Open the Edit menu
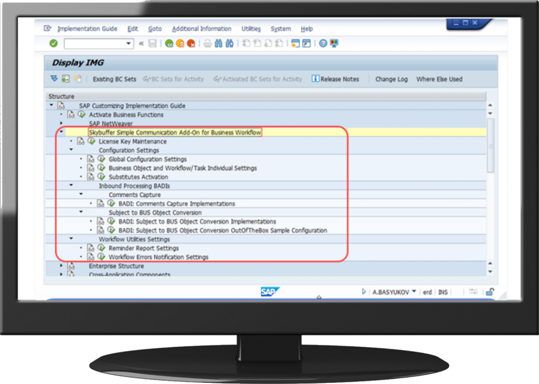The image size is (539, 384). 133,29
